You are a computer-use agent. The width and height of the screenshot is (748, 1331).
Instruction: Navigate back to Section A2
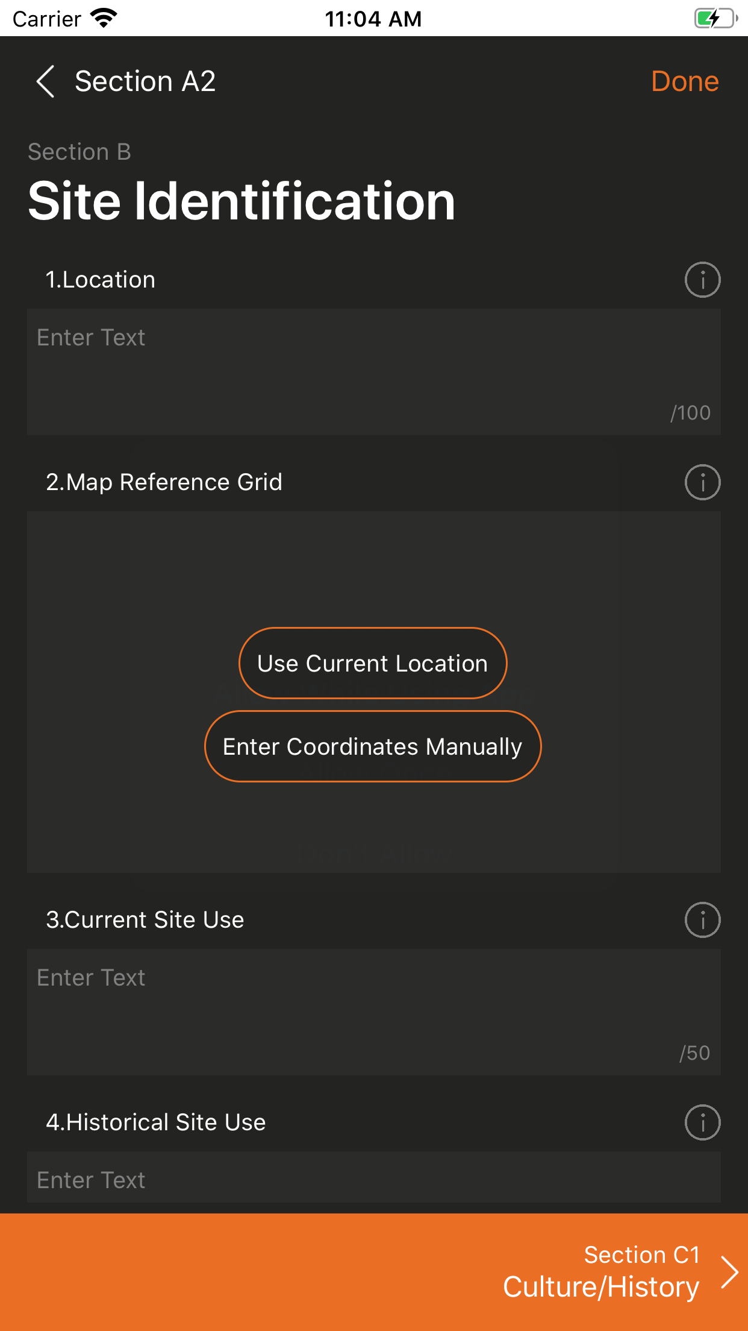click(x=145, y=81)
